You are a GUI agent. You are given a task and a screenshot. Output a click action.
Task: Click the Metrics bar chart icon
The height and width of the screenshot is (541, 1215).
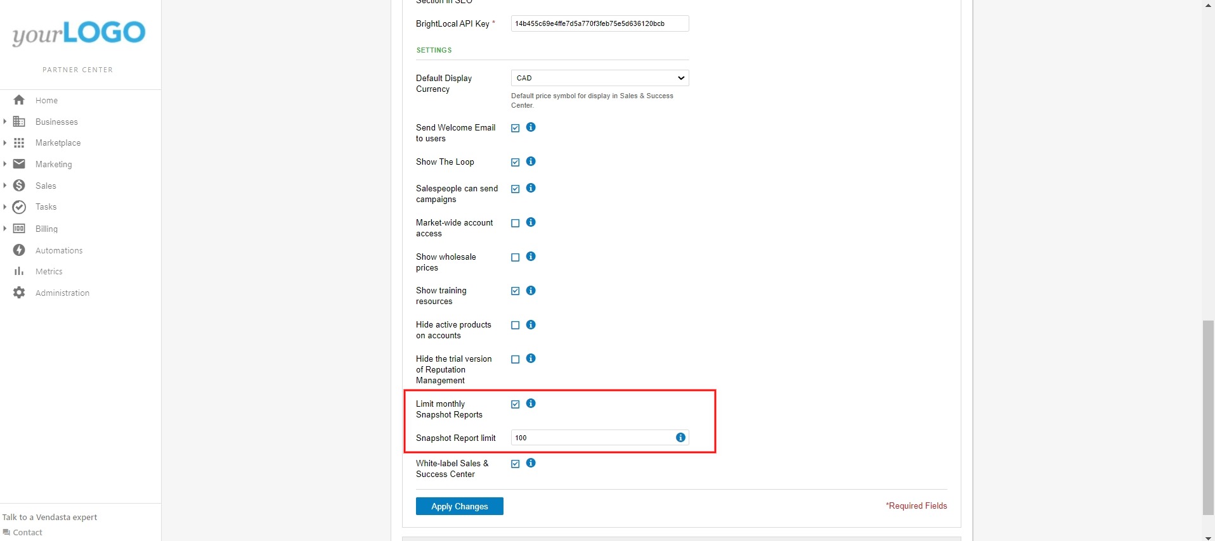pos(19,271)
